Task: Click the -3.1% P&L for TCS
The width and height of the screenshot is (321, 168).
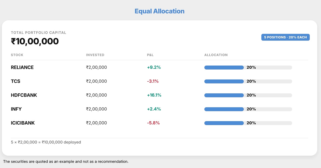Action: pyautogui.click(x=153, y=81)
